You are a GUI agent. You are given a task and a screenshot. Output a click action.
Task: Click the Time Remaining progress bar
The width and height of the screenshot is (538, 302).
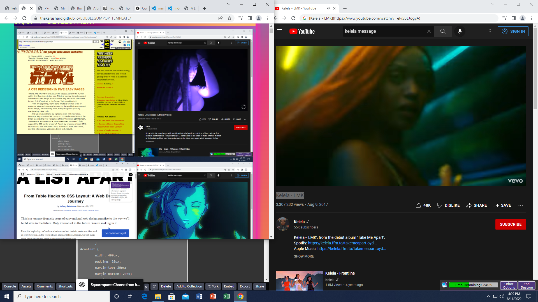click(x=473, y=285)
